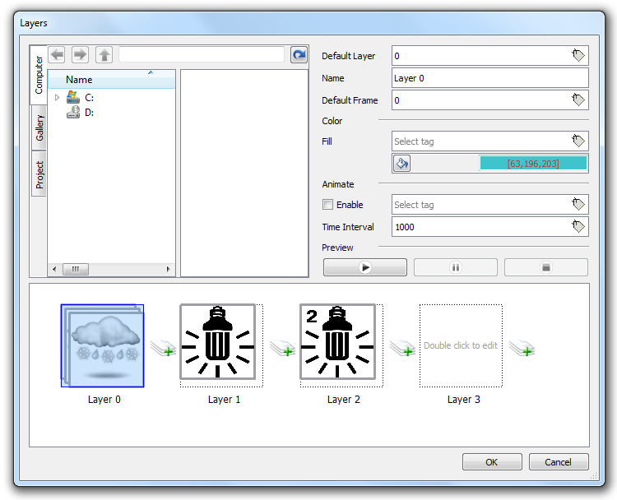Click the OK button
Image resolution: width=617 pixels, height=500 pixels.
tap(492, 462)
